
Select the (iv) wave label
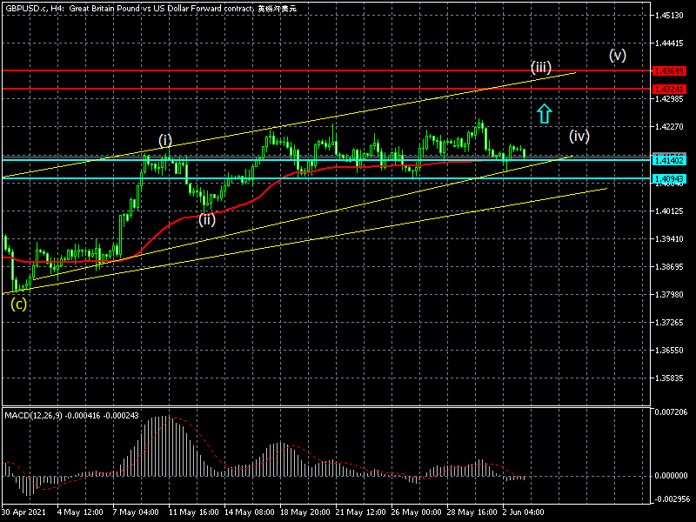coord(579,136)
